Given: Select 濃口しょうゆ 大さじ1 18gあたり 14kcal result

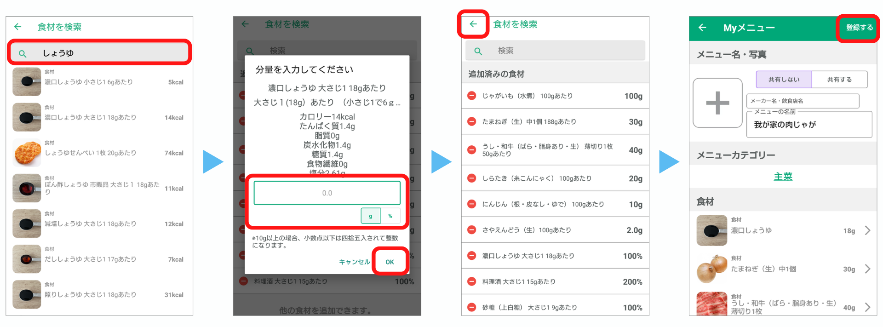Looking at the screenshot, I should pyautogui.click(x=99, y=117).
